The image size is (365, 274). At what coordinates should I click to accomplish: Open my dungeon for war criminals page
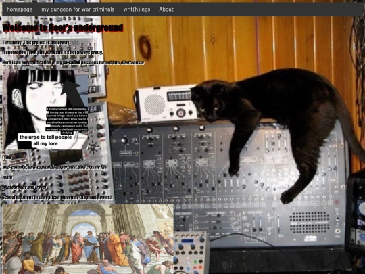pyautogui.click(x=78, y=9)
